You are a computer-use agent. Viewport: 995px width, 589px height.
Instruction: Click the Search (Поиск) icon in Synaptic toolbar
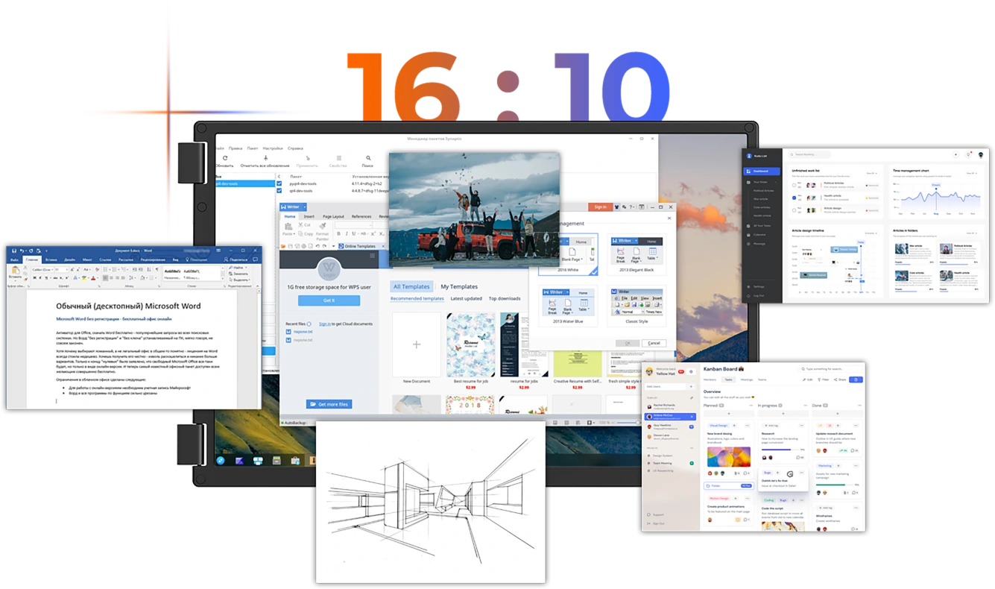[x=369, y=158]
